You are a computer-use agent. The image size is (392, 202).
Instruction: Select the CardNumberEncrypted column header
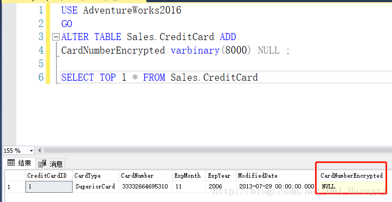(351, 175)
